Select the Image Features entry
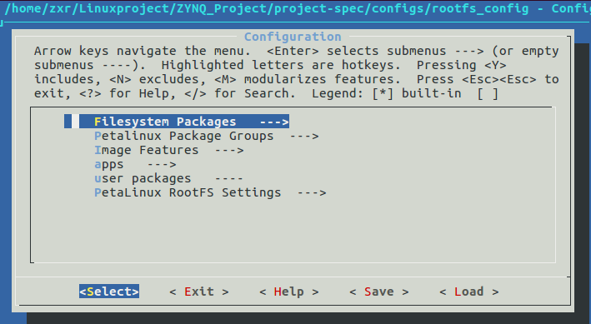Screen dimensions: 591x324 [x=169, y=150]
